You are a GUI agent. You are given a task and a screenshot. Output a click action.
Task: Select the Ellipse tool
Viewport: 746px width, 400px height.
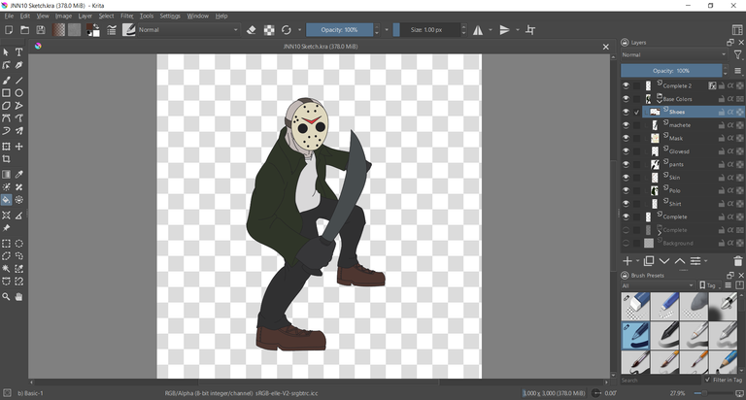pyautogui.click(x=19, y=93)
